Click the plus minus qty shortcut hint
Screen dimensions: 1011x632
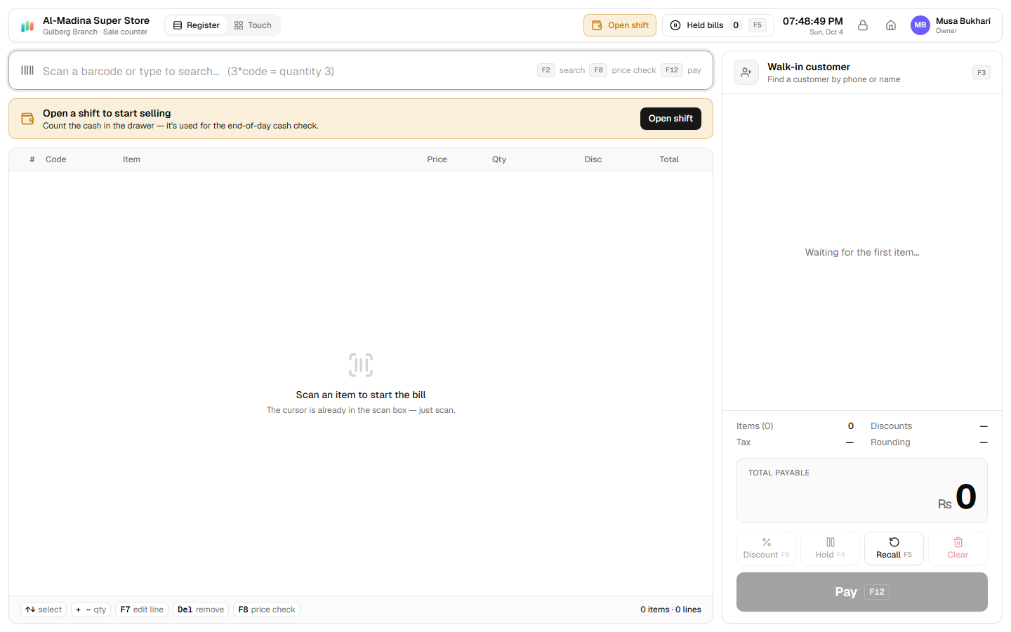[x=91, y=610]
